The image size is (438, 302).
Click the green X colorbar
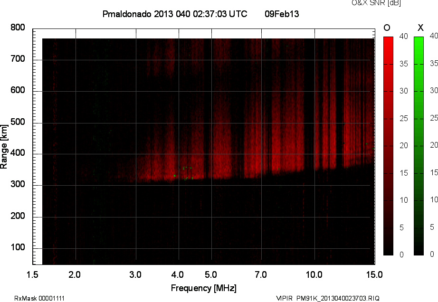click(x=419, y=145)
